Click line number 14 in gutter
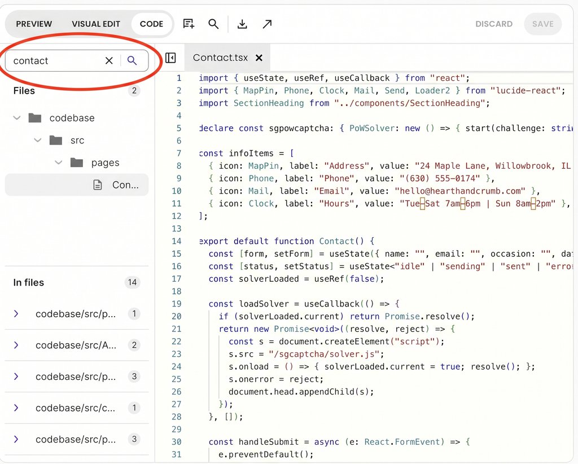 pyautogui.click(x=177, y=242)
